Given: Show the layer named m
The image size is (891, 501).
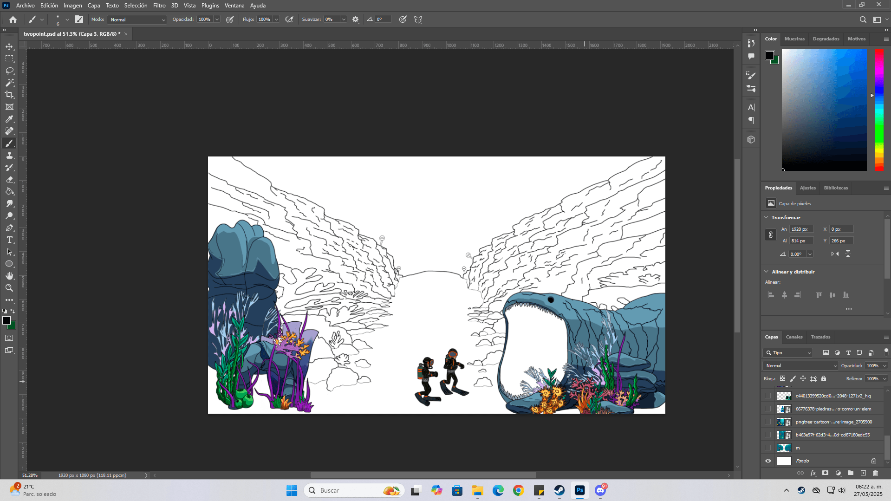Looking at the screenshot, I should coord(768,448).
